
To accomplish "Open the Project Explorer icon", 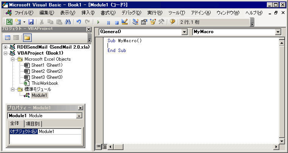I will tap(136, 22).
